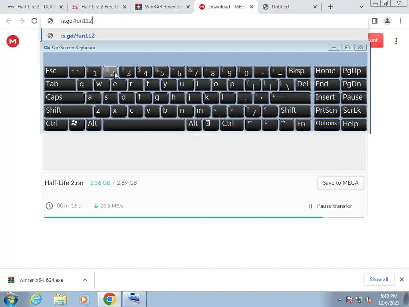Close the downloads bar
Image resolution: width=409 pixels, height=307 pixels.
click(402, 279)
